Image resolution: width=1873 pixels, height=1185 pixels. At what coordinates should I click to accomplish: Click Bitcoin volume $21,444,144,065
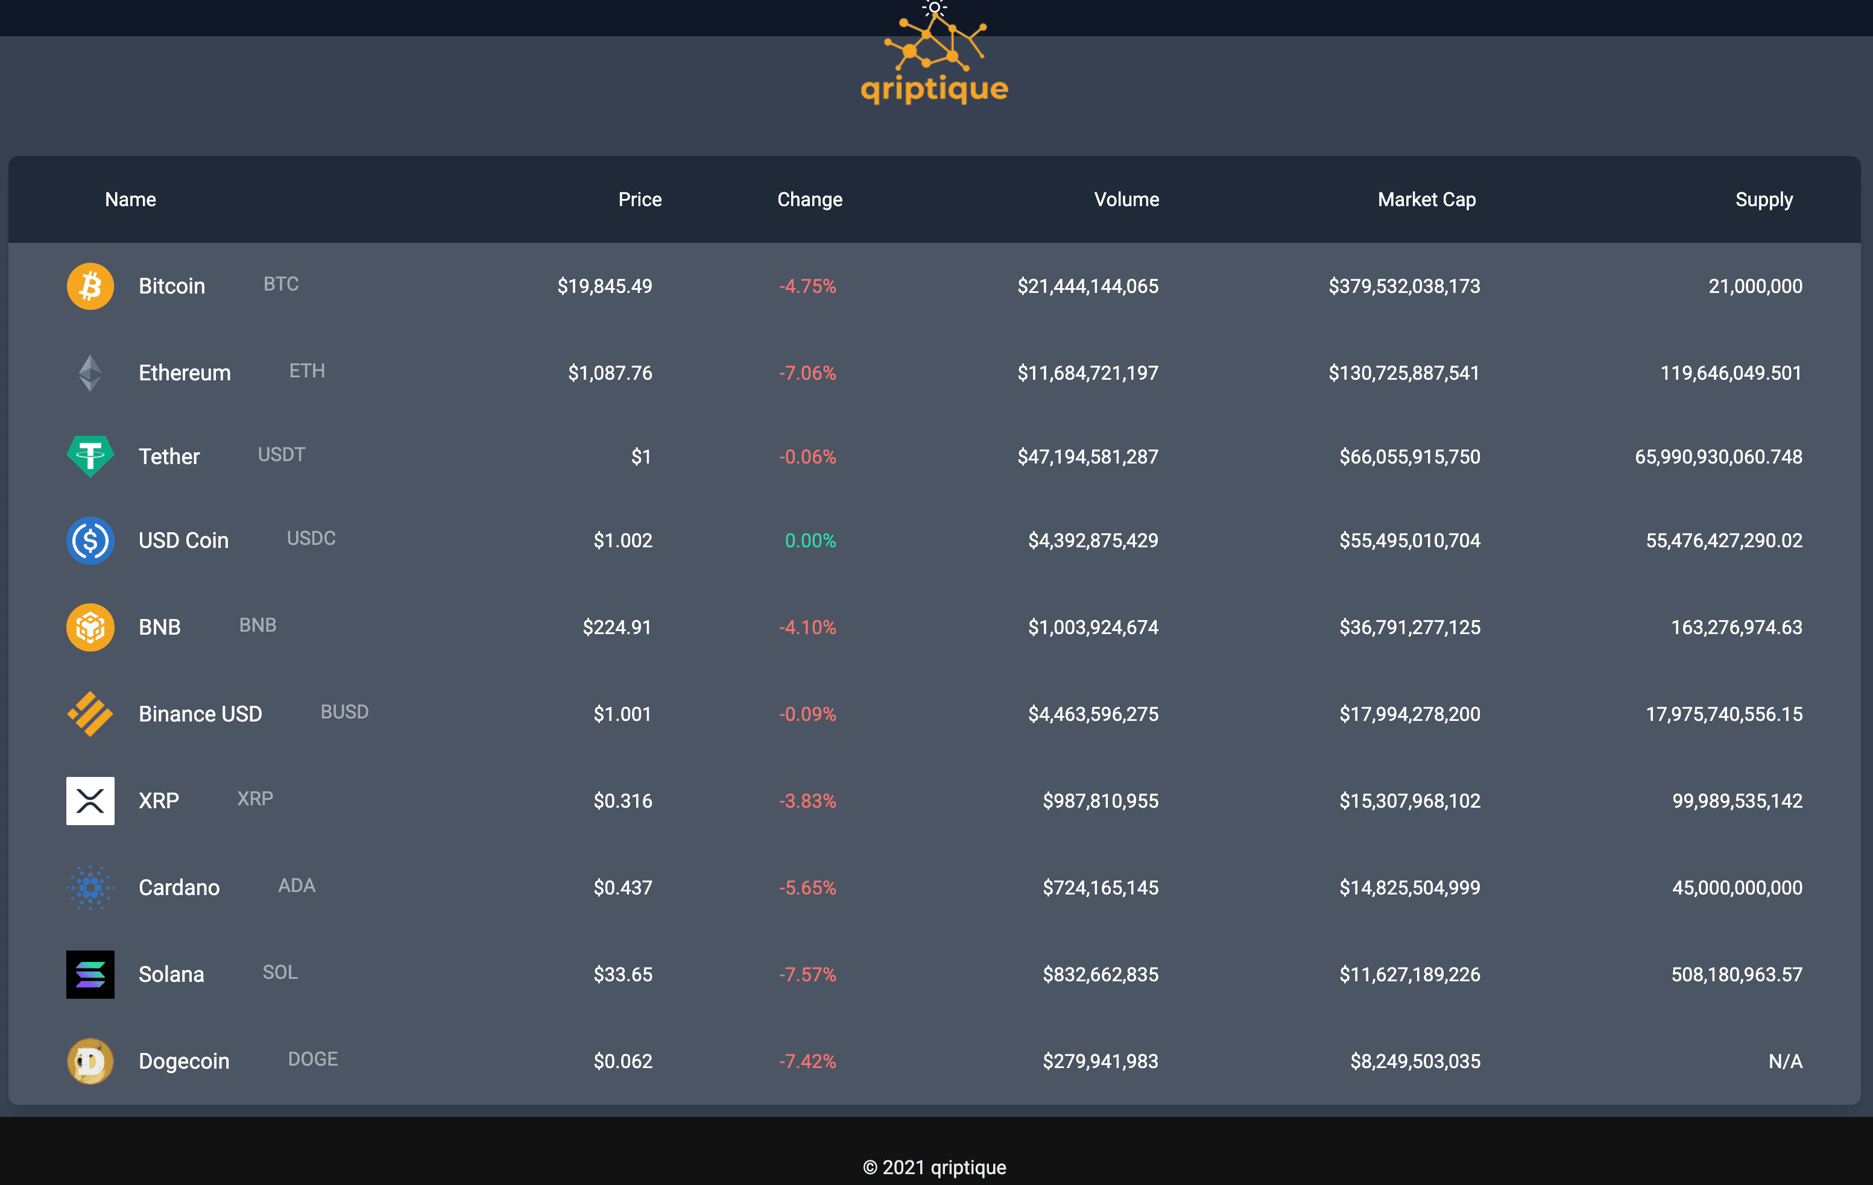point(1087,286)
